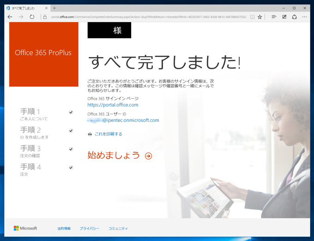Click the Office 365 ユーザー ID label

click(x=107, y=114)
